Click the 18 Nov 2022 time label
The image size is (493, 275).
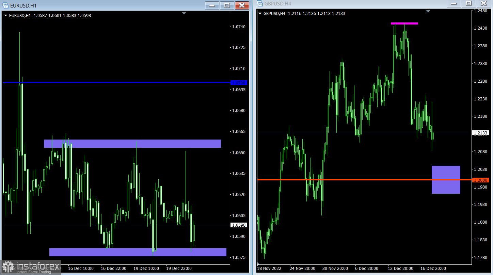[x=269, y=269]
